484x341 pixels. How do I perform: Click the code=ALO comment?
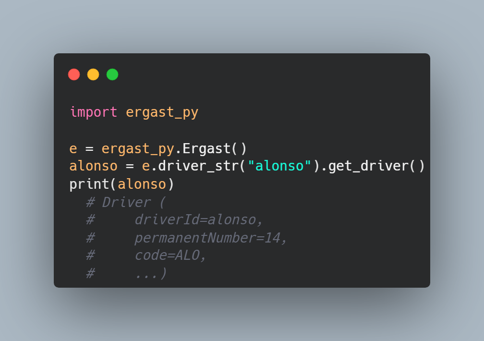pyautogui.click(x=170, y=256)
